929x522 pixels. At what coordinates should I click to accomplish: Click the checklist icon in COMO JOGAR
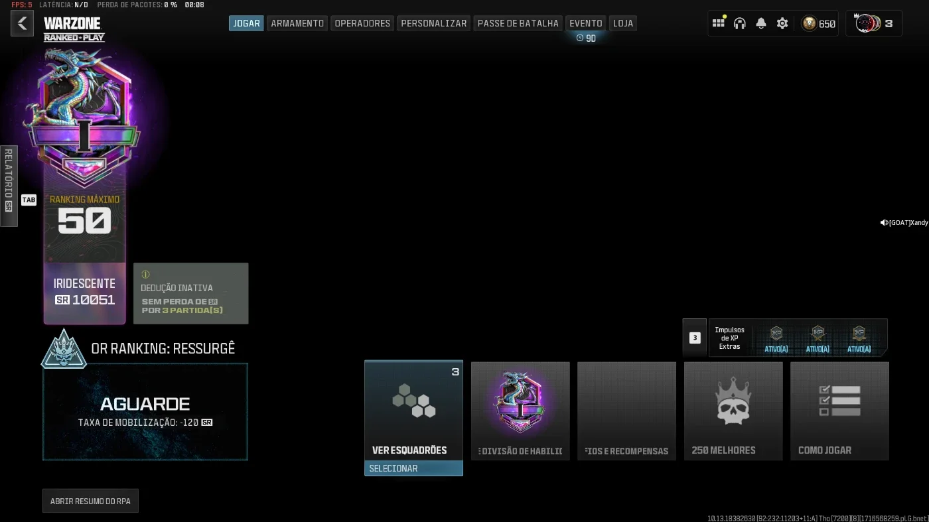coord(839,401)
